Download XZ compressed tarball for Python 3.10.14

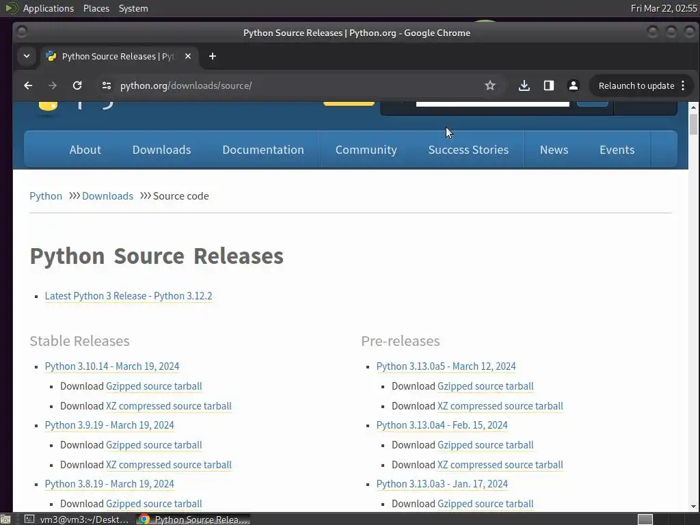click(169, 406)
